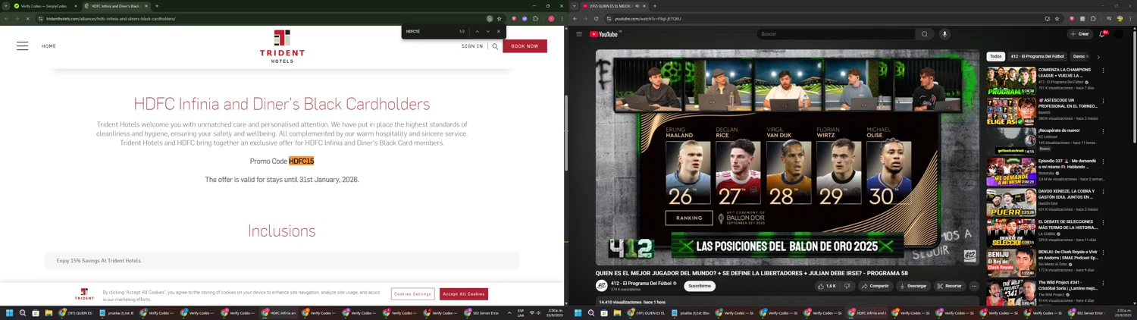Reload the YouTube page
The image size is (1137, 320).
point(596,18)
